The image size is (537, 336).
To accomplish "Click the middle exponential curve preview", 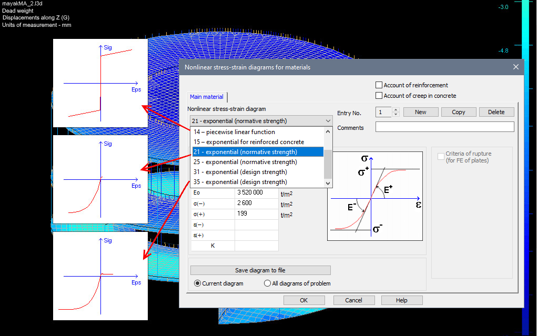I will pyautogui.click(x=100, y=179).
